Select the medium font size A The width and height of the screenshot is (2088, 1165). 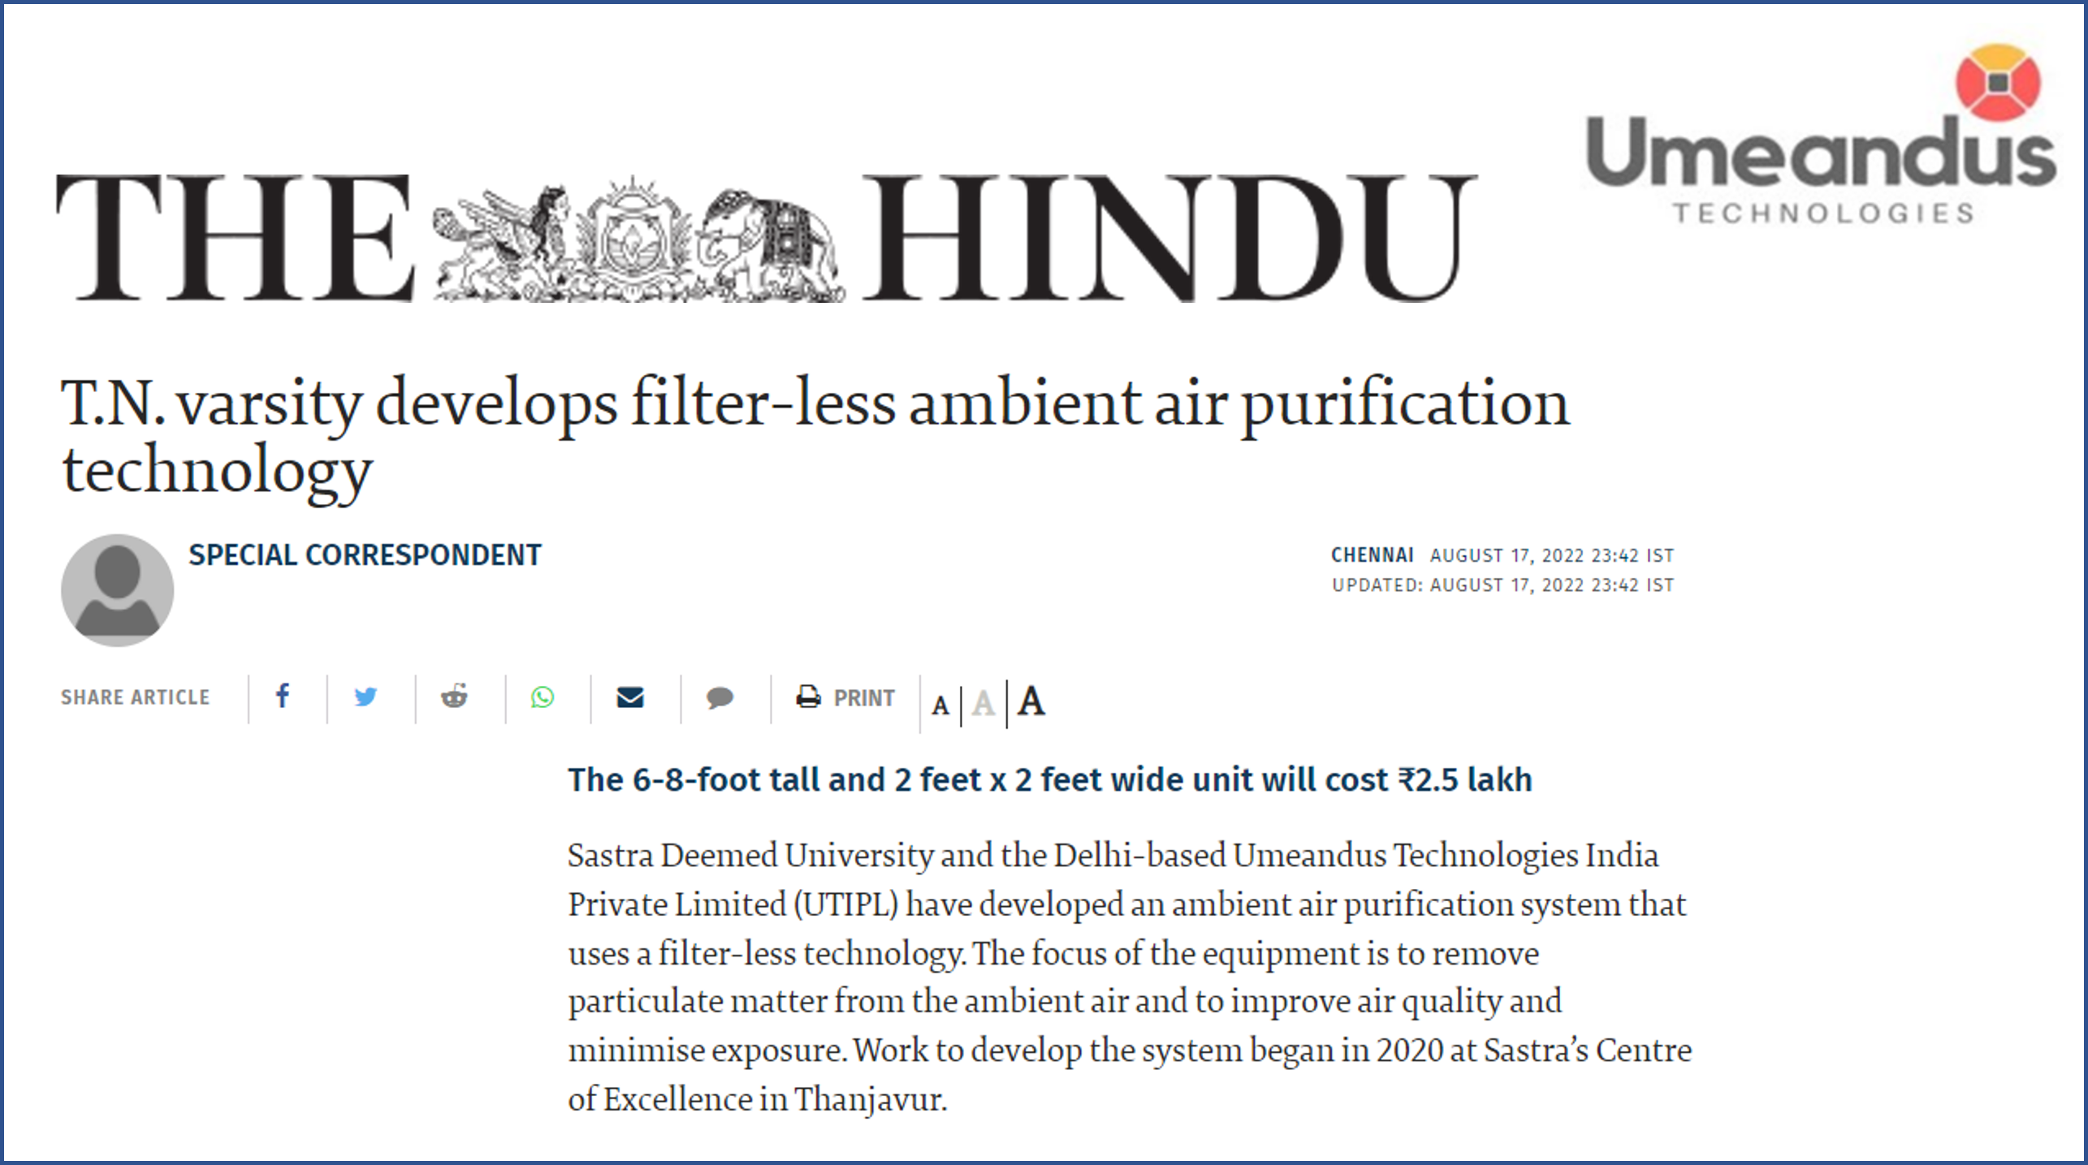983,703
